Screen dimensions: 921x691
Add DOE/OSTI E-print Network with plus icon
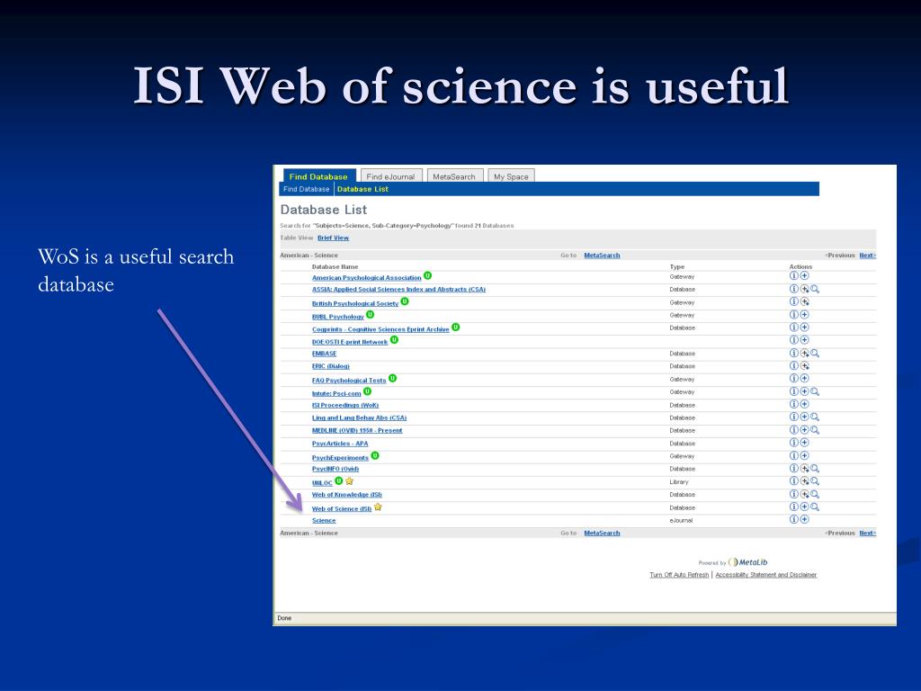point(805,339)
